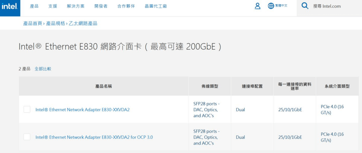Open E830-XXVDA2 for OCP 3.0 link

pyautogui.click(x=94, y=137)
